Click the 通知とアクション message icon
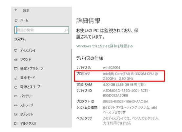The height and width of the screenshot is (132, 182). 16,69
